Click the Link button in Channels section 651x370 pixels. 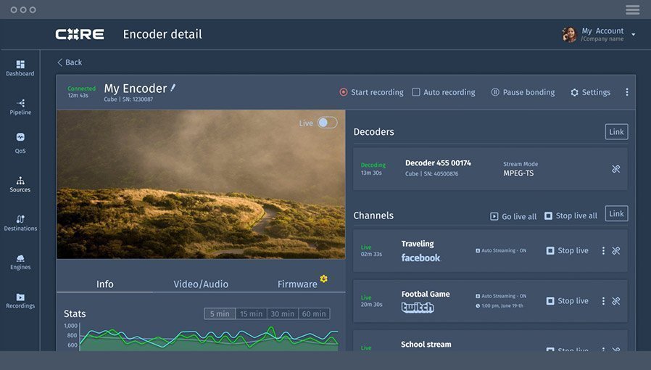coord(616,213)
